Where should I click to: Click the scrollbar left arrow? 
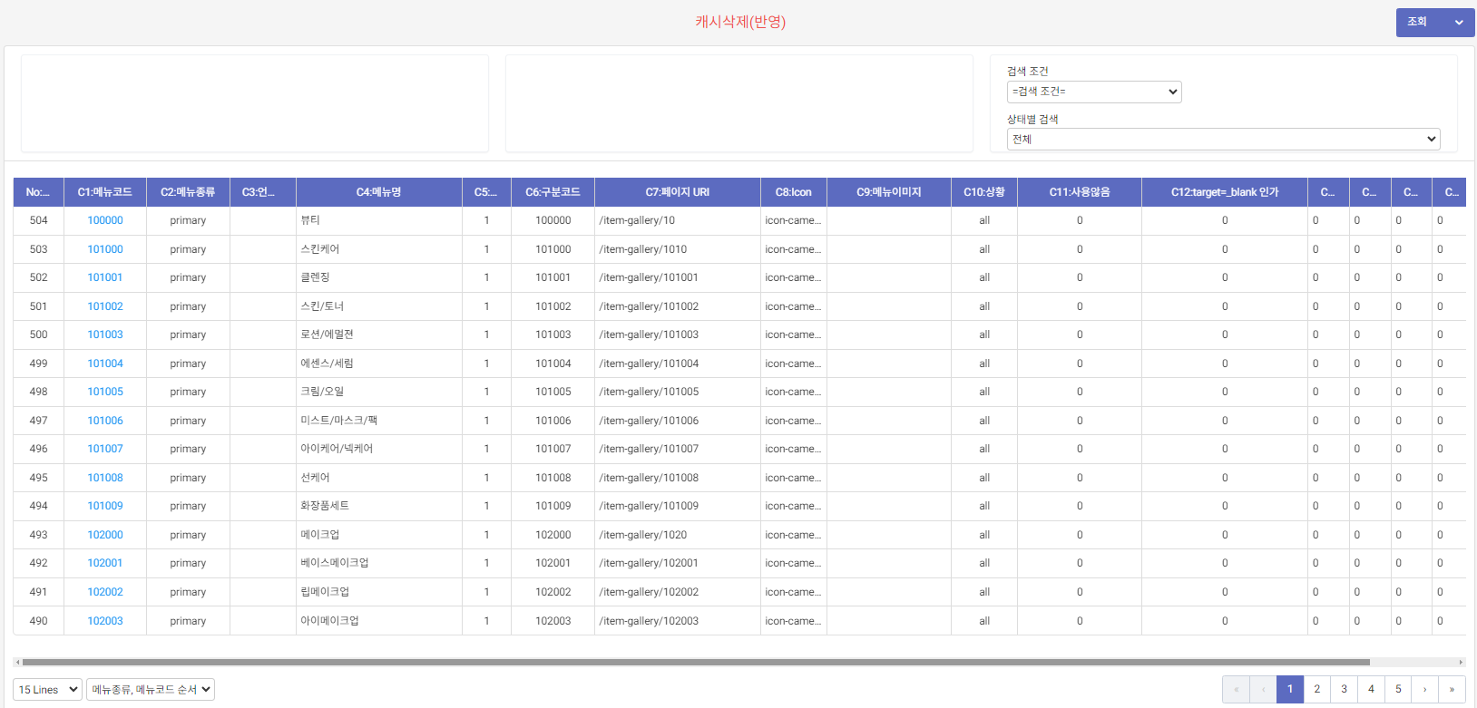click(x=17, y=663)
